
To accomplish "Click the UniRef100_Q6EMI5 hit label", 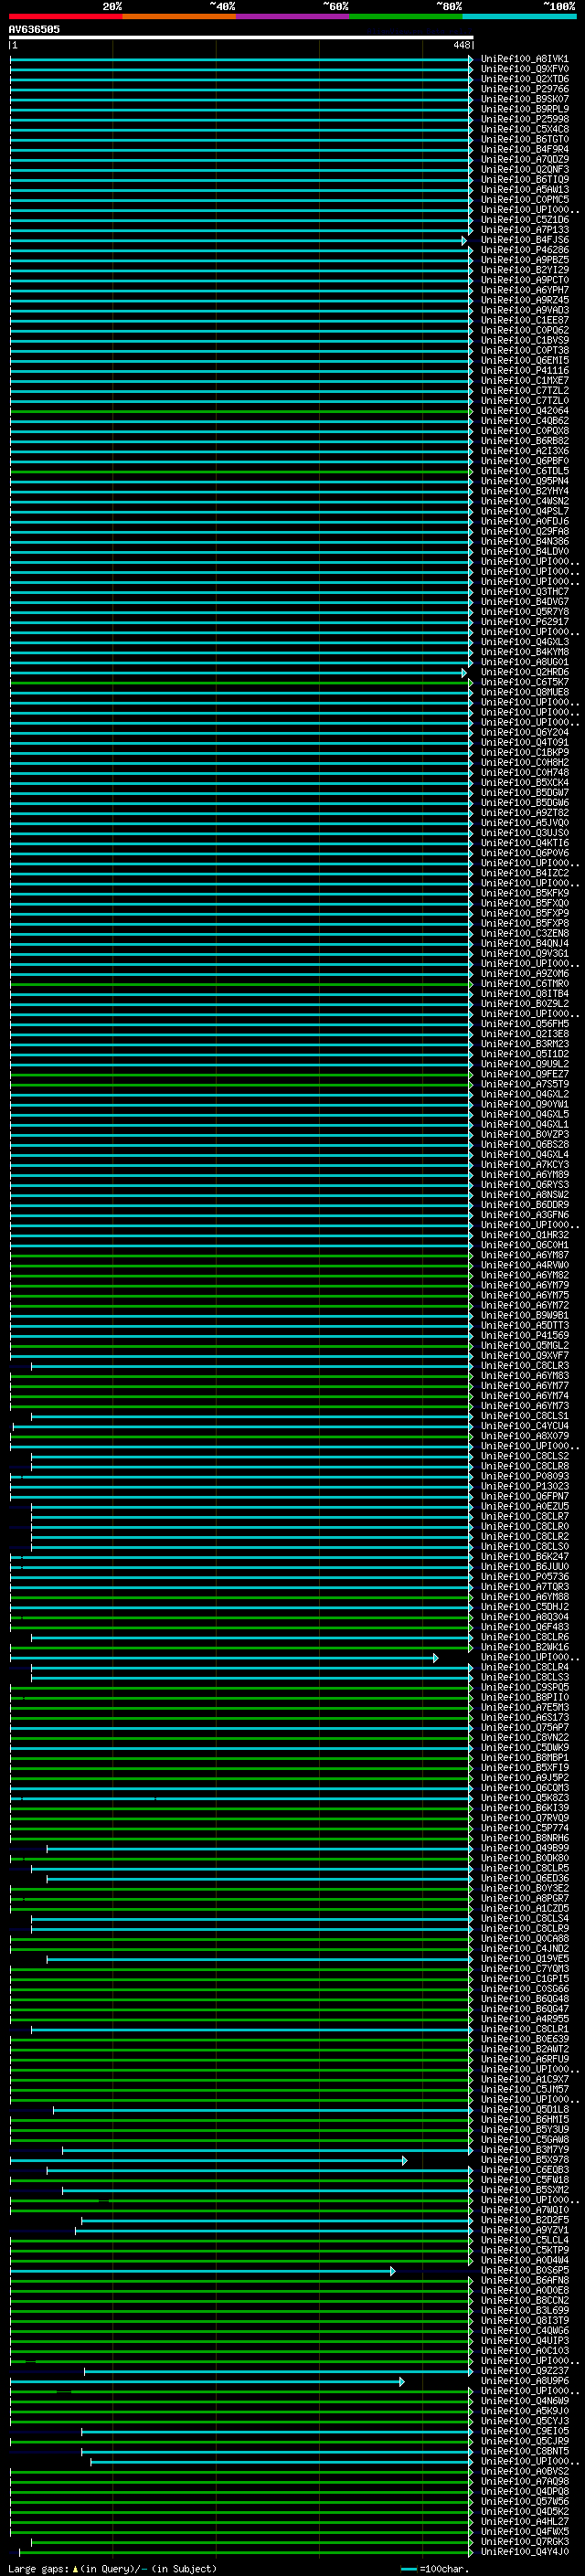I will tap(525, 360).
